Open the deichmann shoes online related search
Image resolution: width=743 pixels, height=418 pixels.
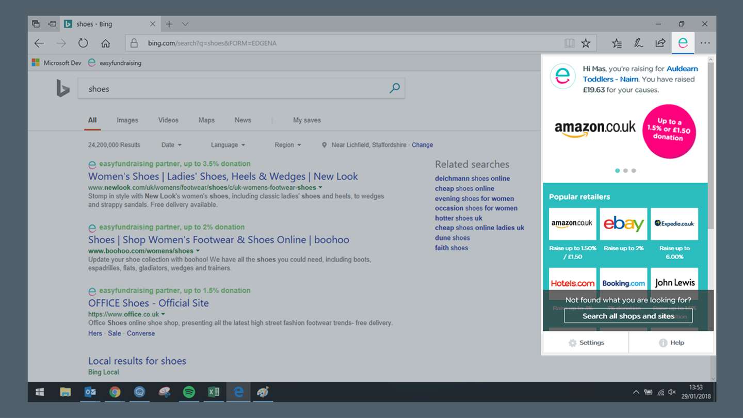(x=472, y=179)
